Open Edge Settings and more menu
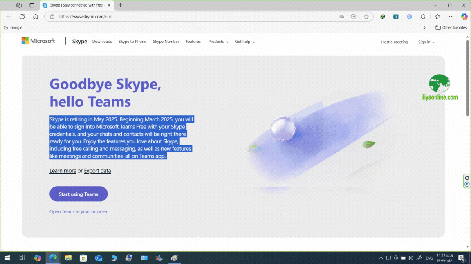471x264 pixels. click(x=451, y=17)
